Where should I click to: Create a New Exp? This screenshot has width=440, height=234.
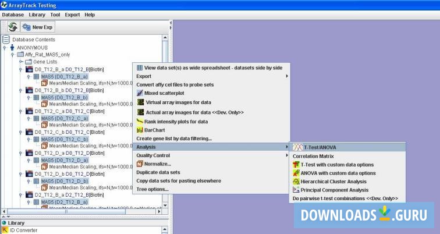(38, 27)
